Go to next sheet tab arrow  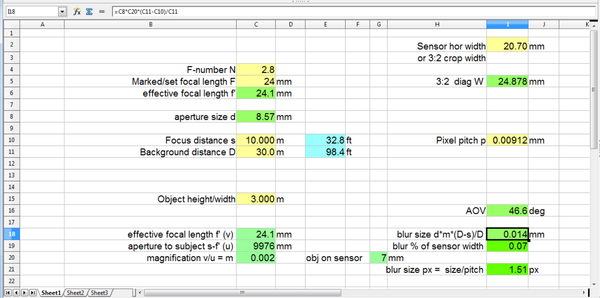pyautogui.click(x=24, y=293)
